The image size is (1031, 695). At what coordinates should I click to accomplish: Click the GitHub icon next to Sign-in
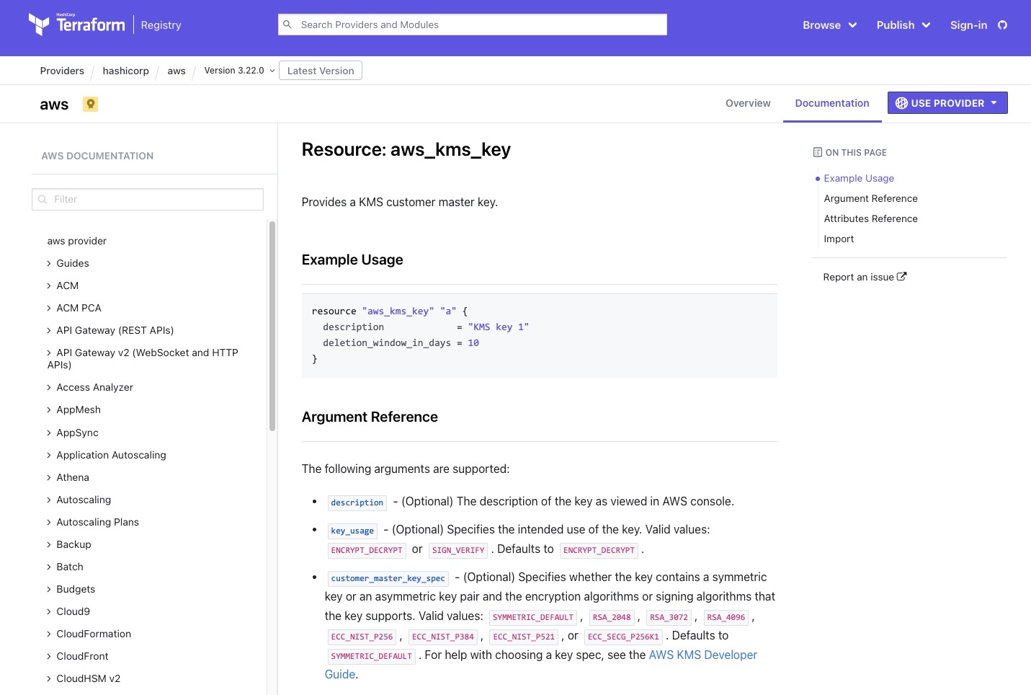pos(1002,25)
